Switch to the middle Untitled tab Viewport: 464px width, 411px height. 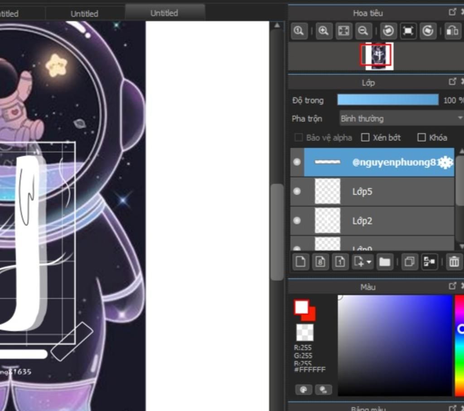click(x=84, y=14)
